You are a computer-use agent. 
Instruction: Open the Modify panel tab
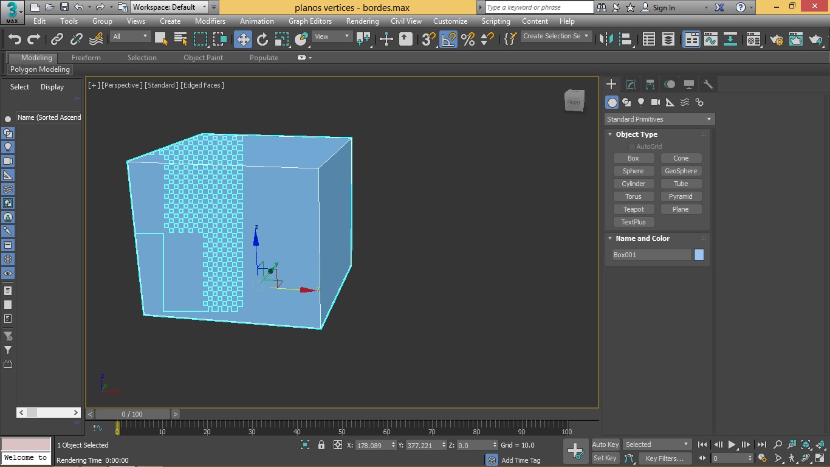[631, 85]
